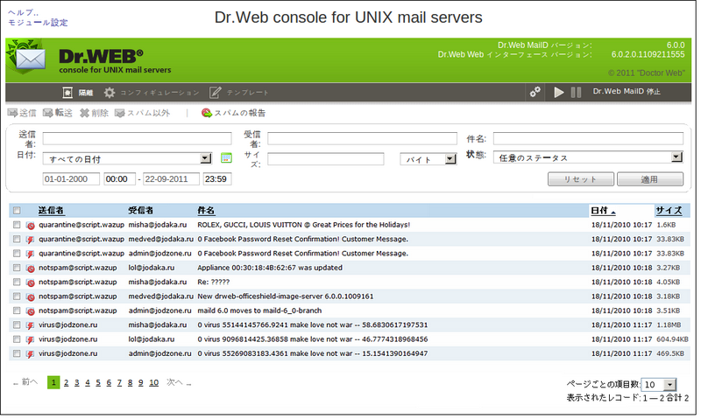Click virus icon on 9096814425.36858 row
This screenshot has width=701, height=419.
31,339
